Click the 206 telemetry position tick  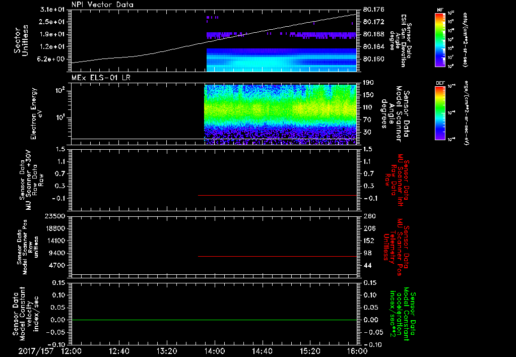click(369, 228)
